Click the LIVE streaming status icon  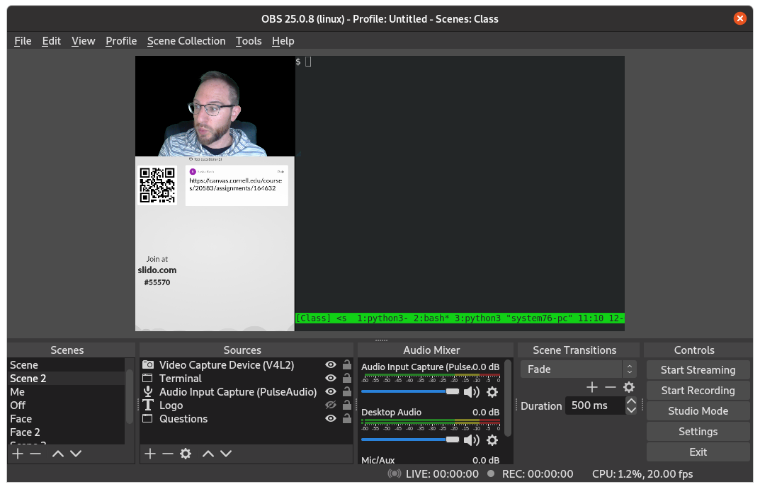pos(395,474)
